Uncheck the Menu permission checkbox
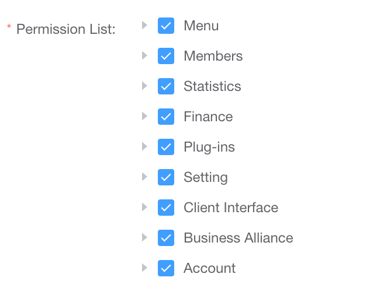 click(x=166, y=26)
